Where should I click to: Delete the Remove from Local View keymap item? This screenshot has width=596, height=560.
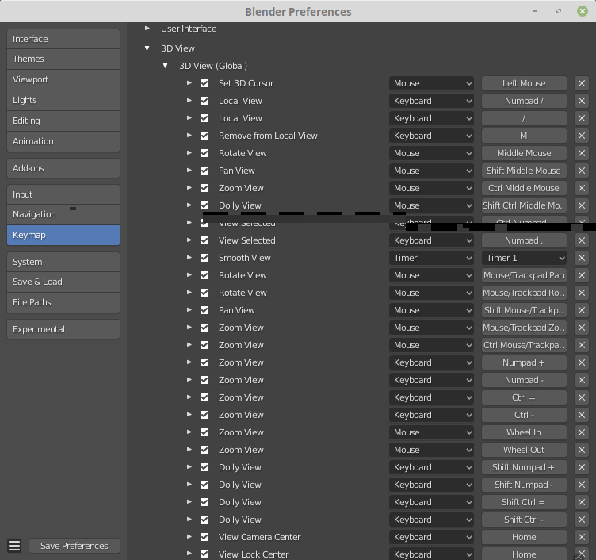tap(582, 136)
